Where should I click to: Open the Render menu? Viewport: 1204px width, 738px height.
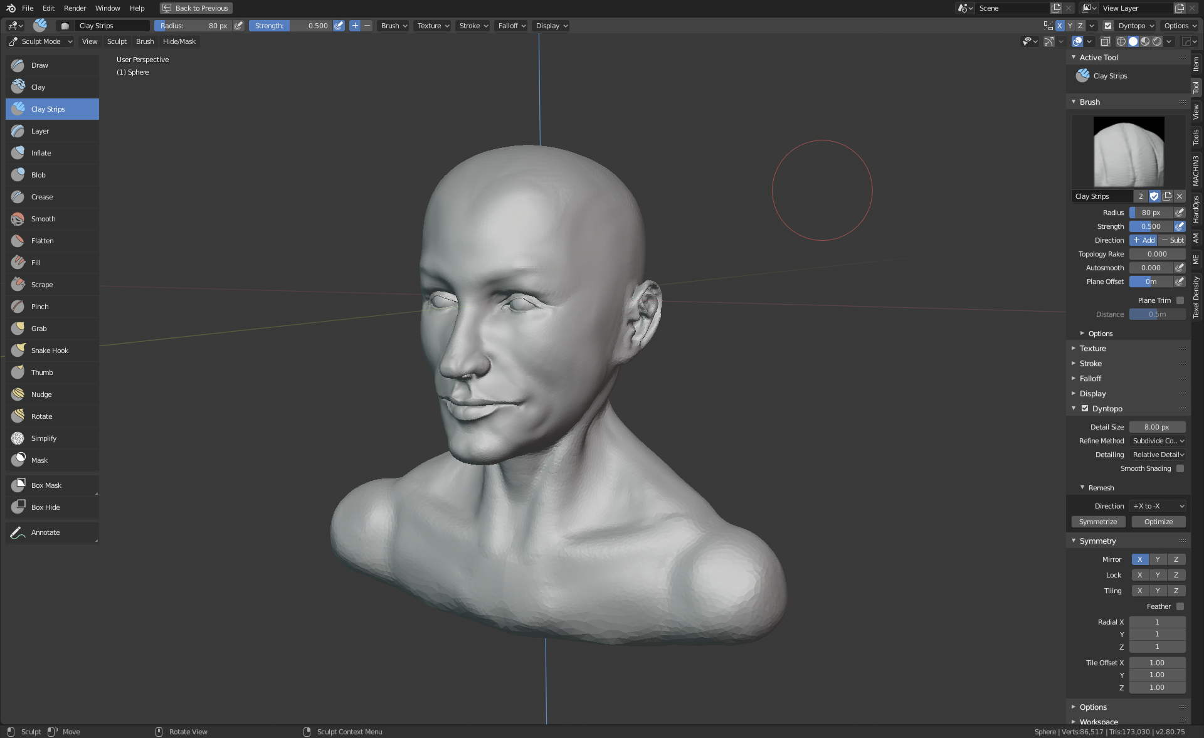75,8
